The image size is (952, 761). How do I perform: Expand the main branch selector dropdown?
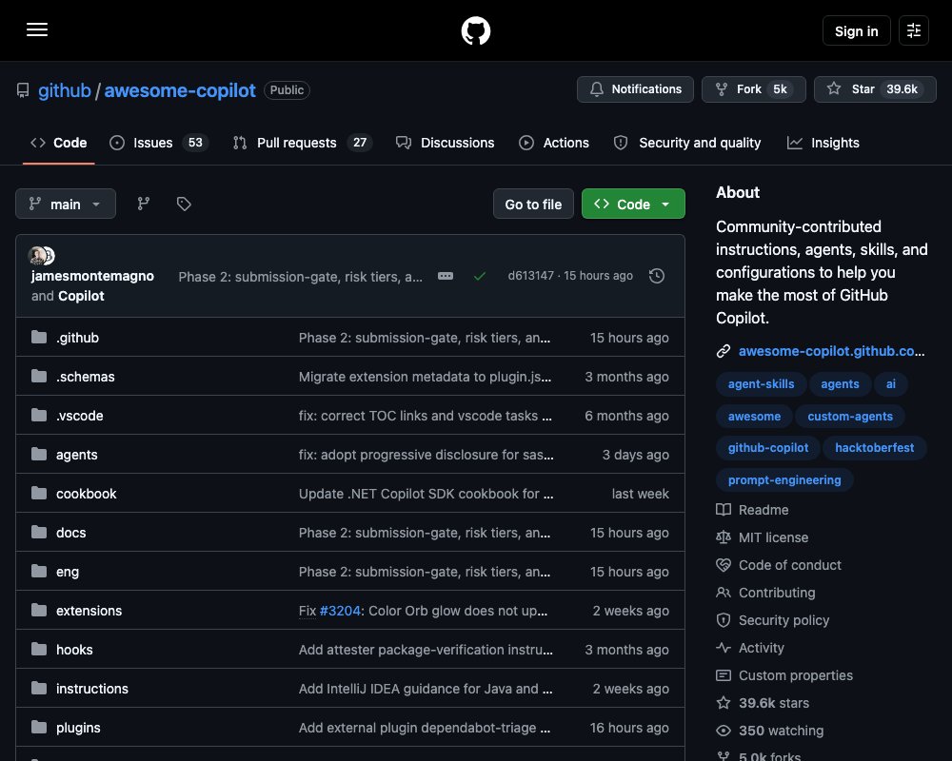66,204
